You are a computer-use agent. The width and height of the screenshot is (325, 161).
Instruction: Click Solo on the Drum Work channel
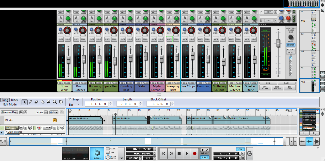click(68, 39)
